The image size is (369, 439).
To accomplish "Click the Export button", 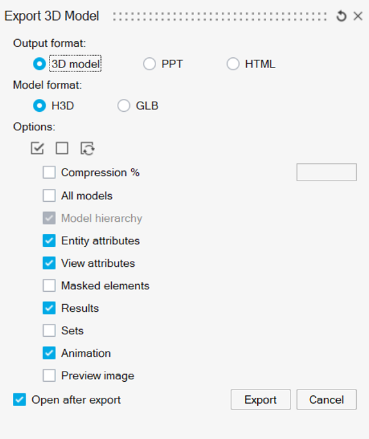I will (x=260, y=400).
